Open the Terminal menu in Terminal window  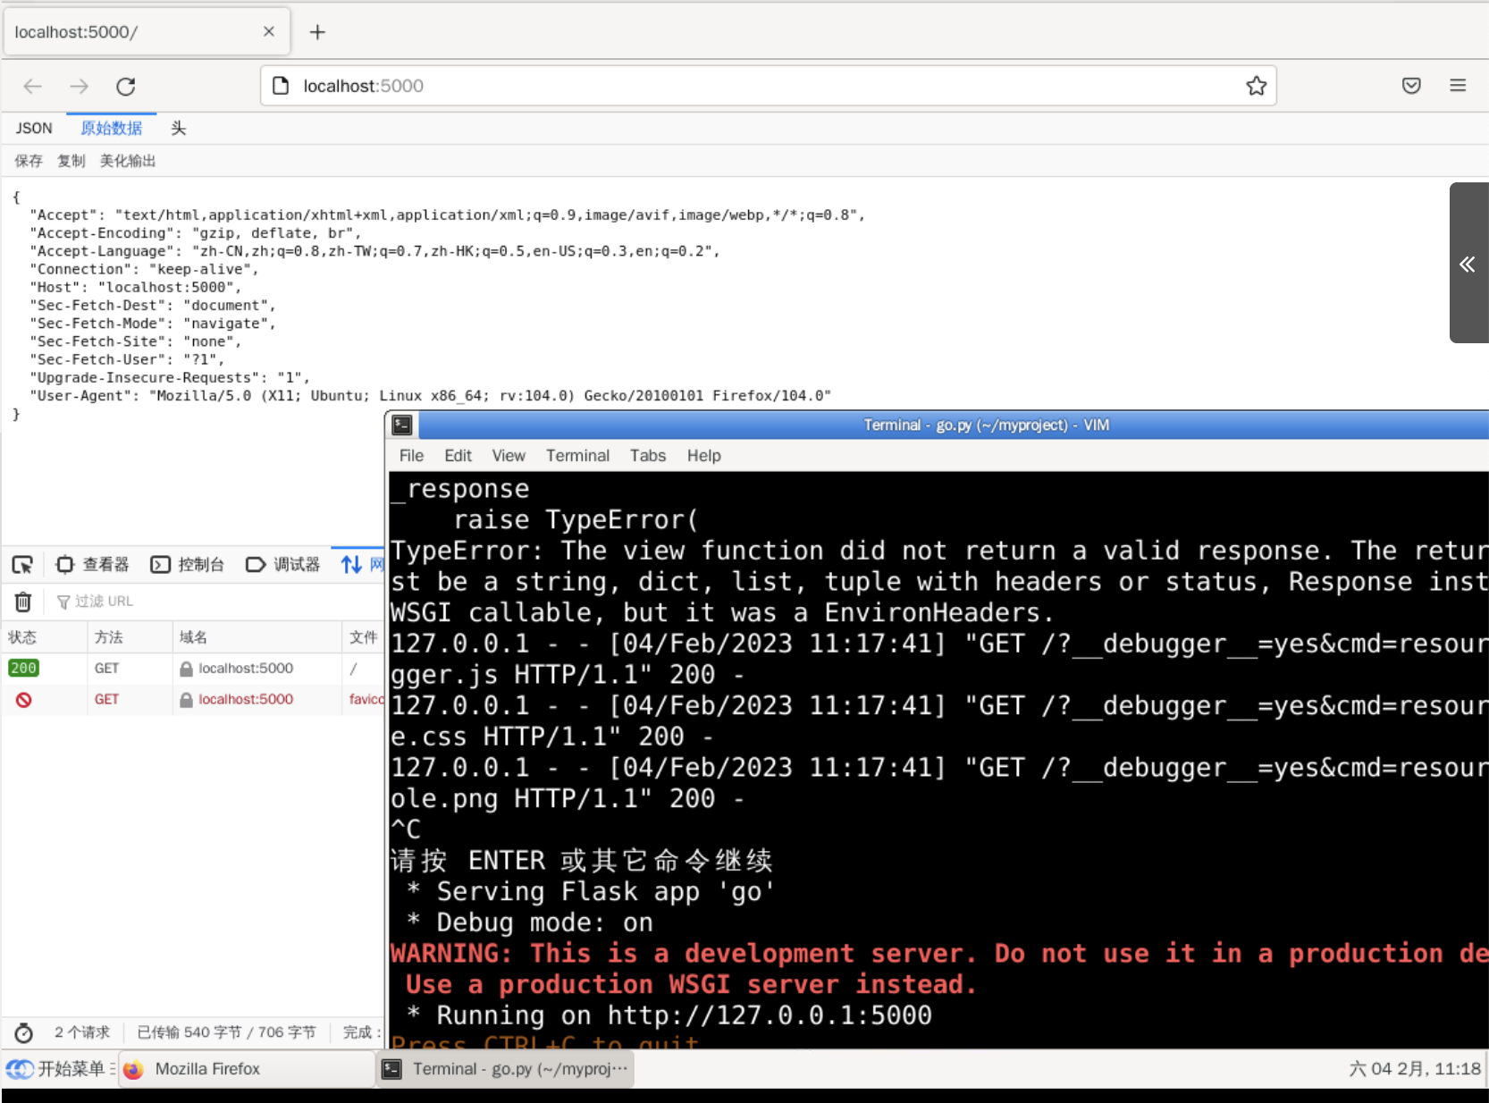pyautogui.click(x=577, y=456)
